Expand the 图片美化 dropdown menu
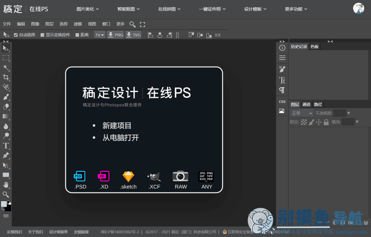 pyautogui.click(x=88, y=9)
